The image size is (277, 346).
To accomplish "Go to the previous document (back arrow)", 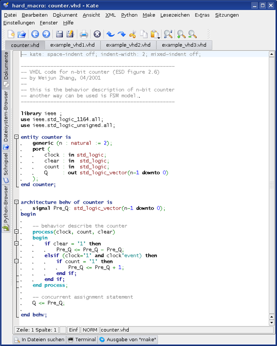I will (x=35, y=34).
